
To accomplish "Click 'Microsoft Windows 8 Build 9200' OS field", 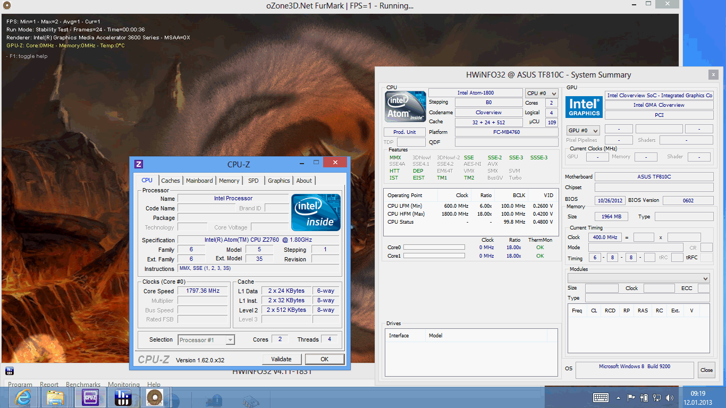I will (x=635, y=370).
